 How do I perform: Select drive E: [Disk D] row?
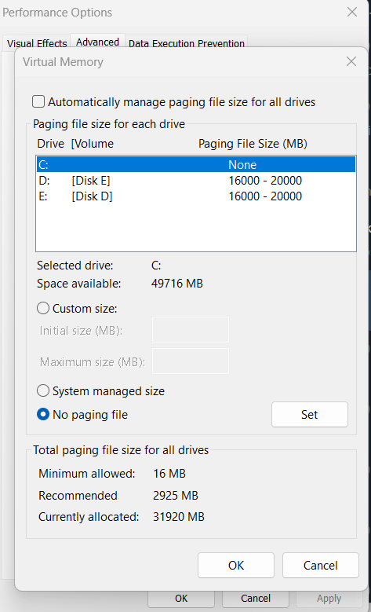pyautogui.click(x=196, y=196)
